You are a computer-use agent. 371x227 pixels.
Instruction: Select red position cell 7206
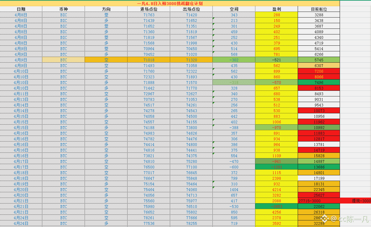pos(319,71)
